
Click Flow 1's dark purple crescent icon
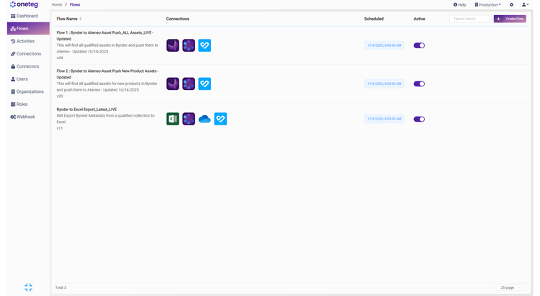(x=173, y=45)
